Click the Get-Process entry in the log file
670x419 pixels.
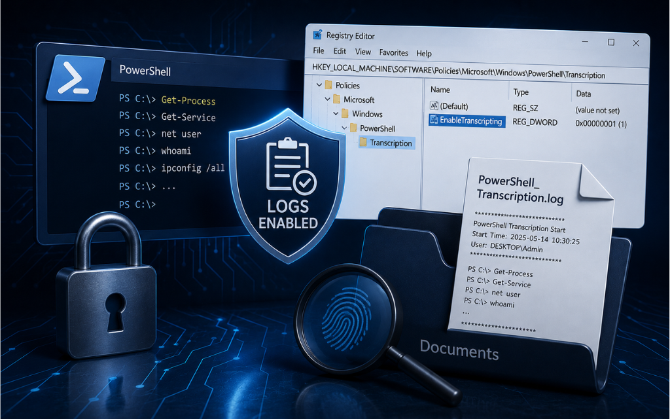[x=500, y=271]
